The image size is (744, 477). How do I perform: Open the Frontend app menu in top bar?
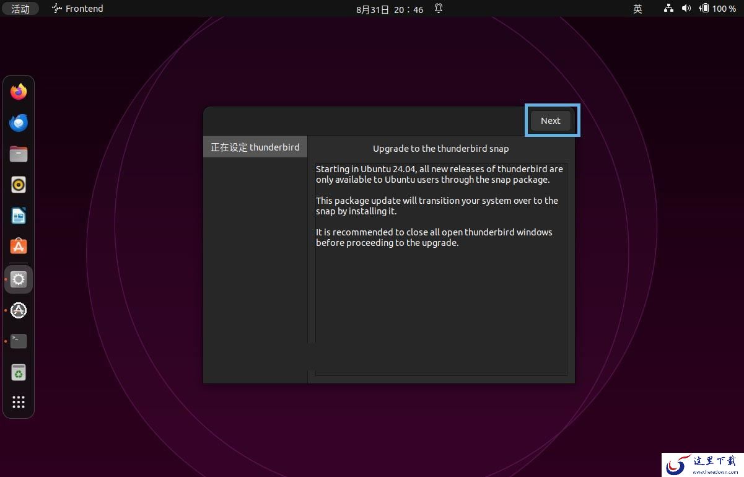point(77,9)
